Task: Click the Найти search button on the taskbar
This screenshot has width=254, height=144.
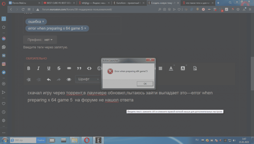Action: click(x=41, y=140)
